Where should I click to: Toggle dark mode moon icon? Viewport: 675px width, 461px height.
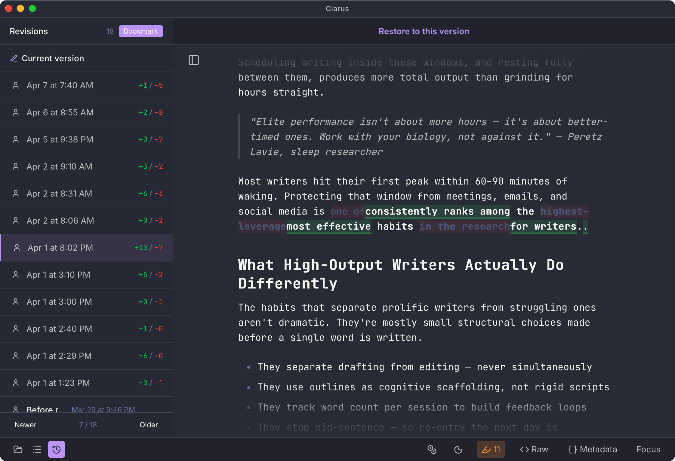[458, 449]
